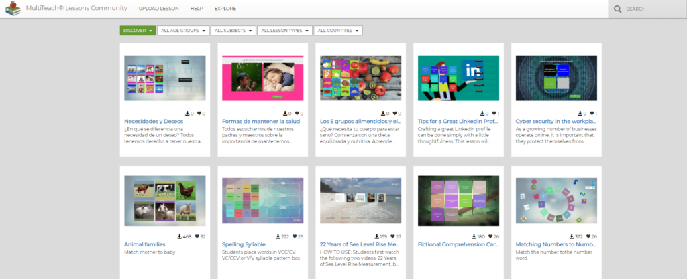Click the Formas de mantener la salud thumbnail
Image resolution: width=687 pixels, height=279 pixels.
(262, 78)
